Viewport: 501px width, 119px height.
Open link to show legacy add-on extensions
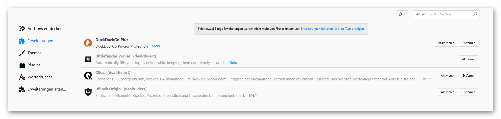point(332,29)
